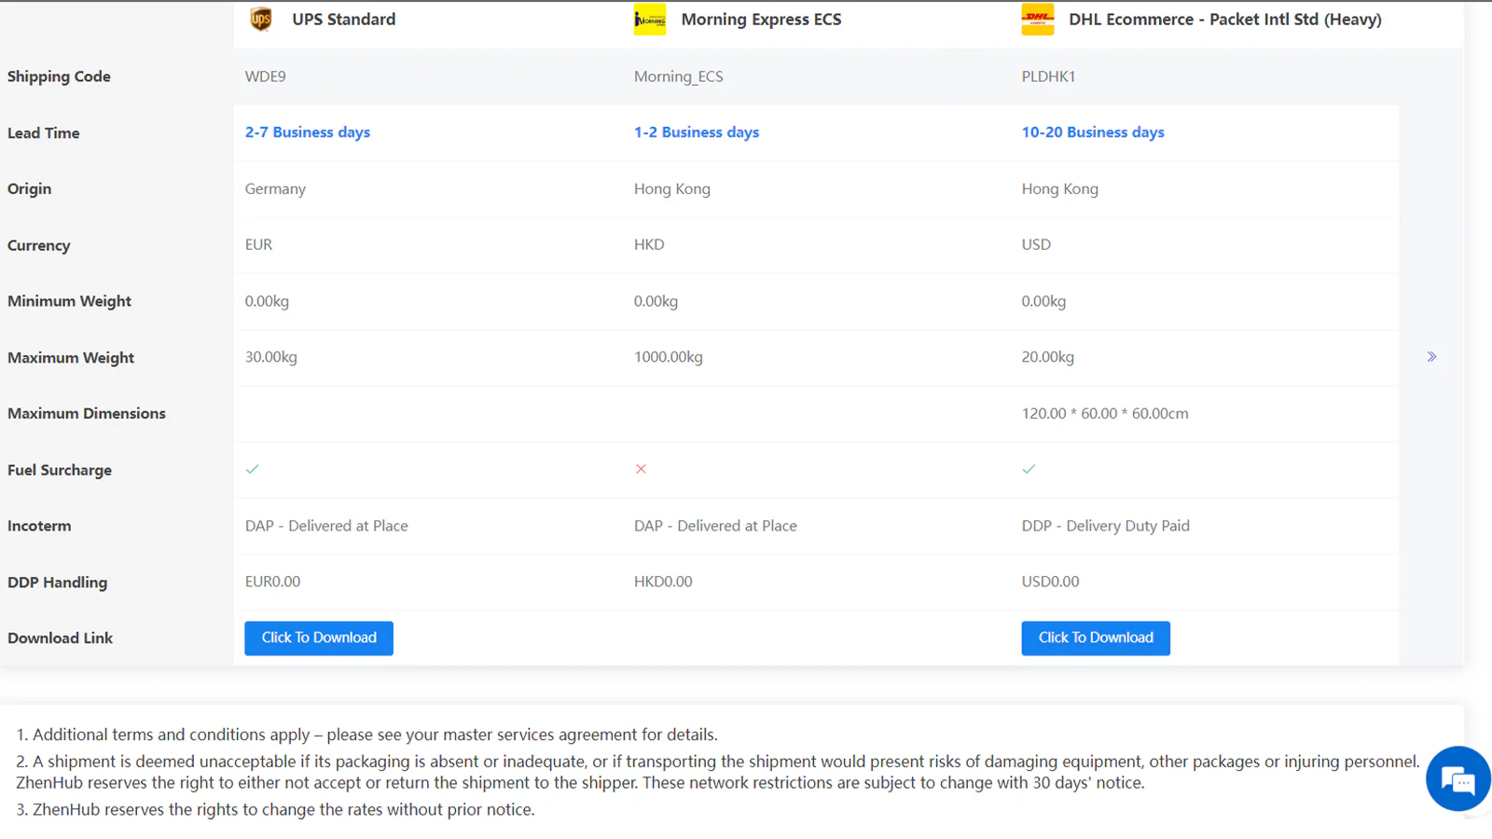Image resolution: width=1492 pixels, height=839 pixels.
Task: Click the DHL Ecommerce fuel surcharge checkmark
Action: point(1029,469)
